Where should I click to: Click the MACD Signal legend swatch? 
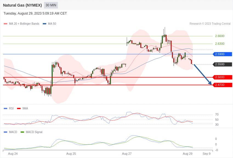coord(22,132)
